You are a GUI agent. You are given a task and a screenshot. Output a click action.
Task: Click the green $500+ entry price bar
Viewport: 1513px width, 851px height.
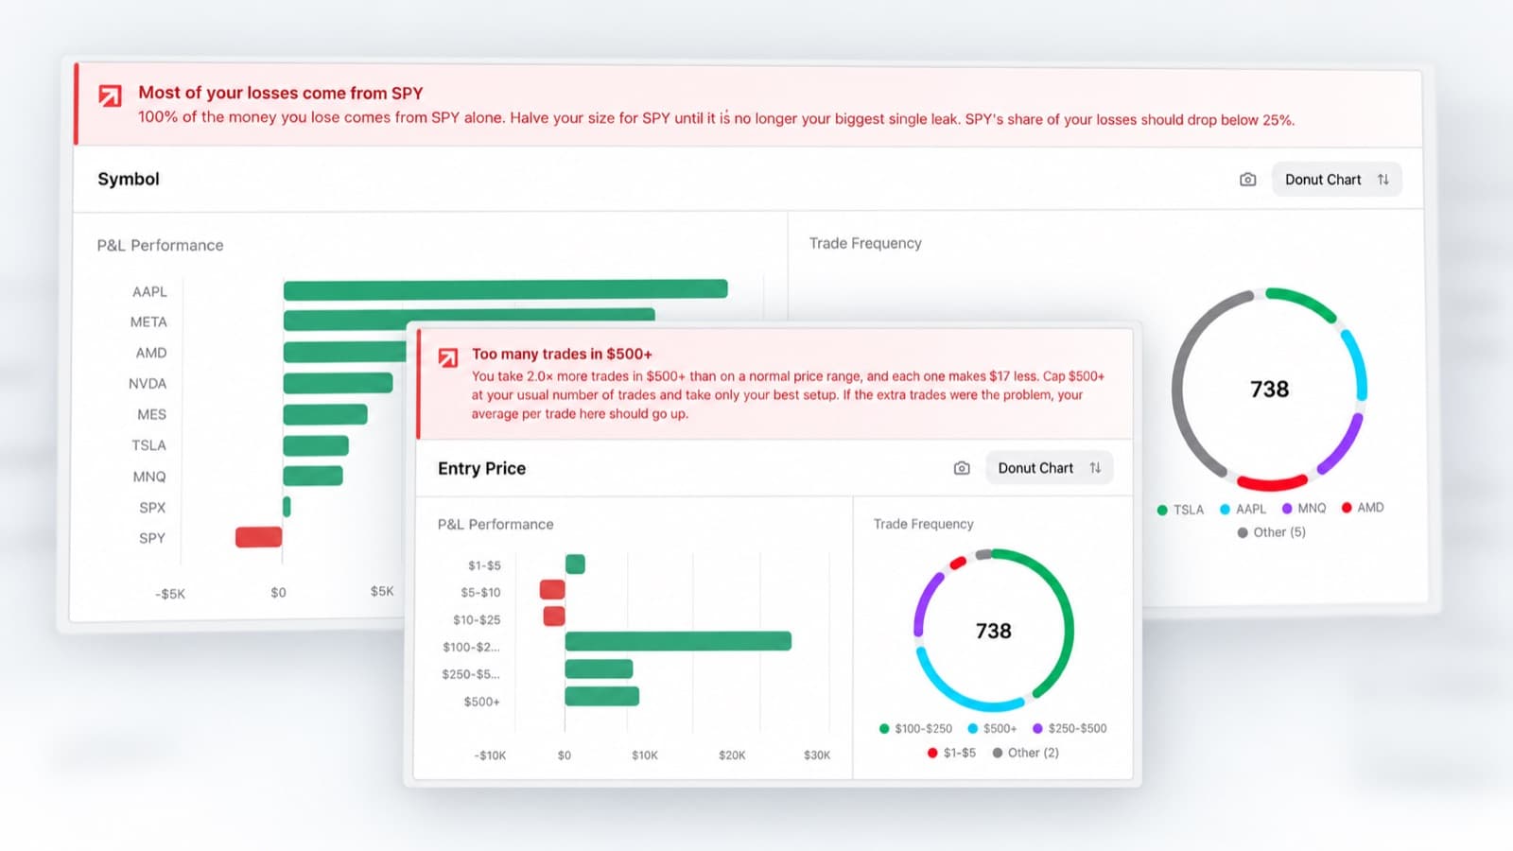pos(602,696)
